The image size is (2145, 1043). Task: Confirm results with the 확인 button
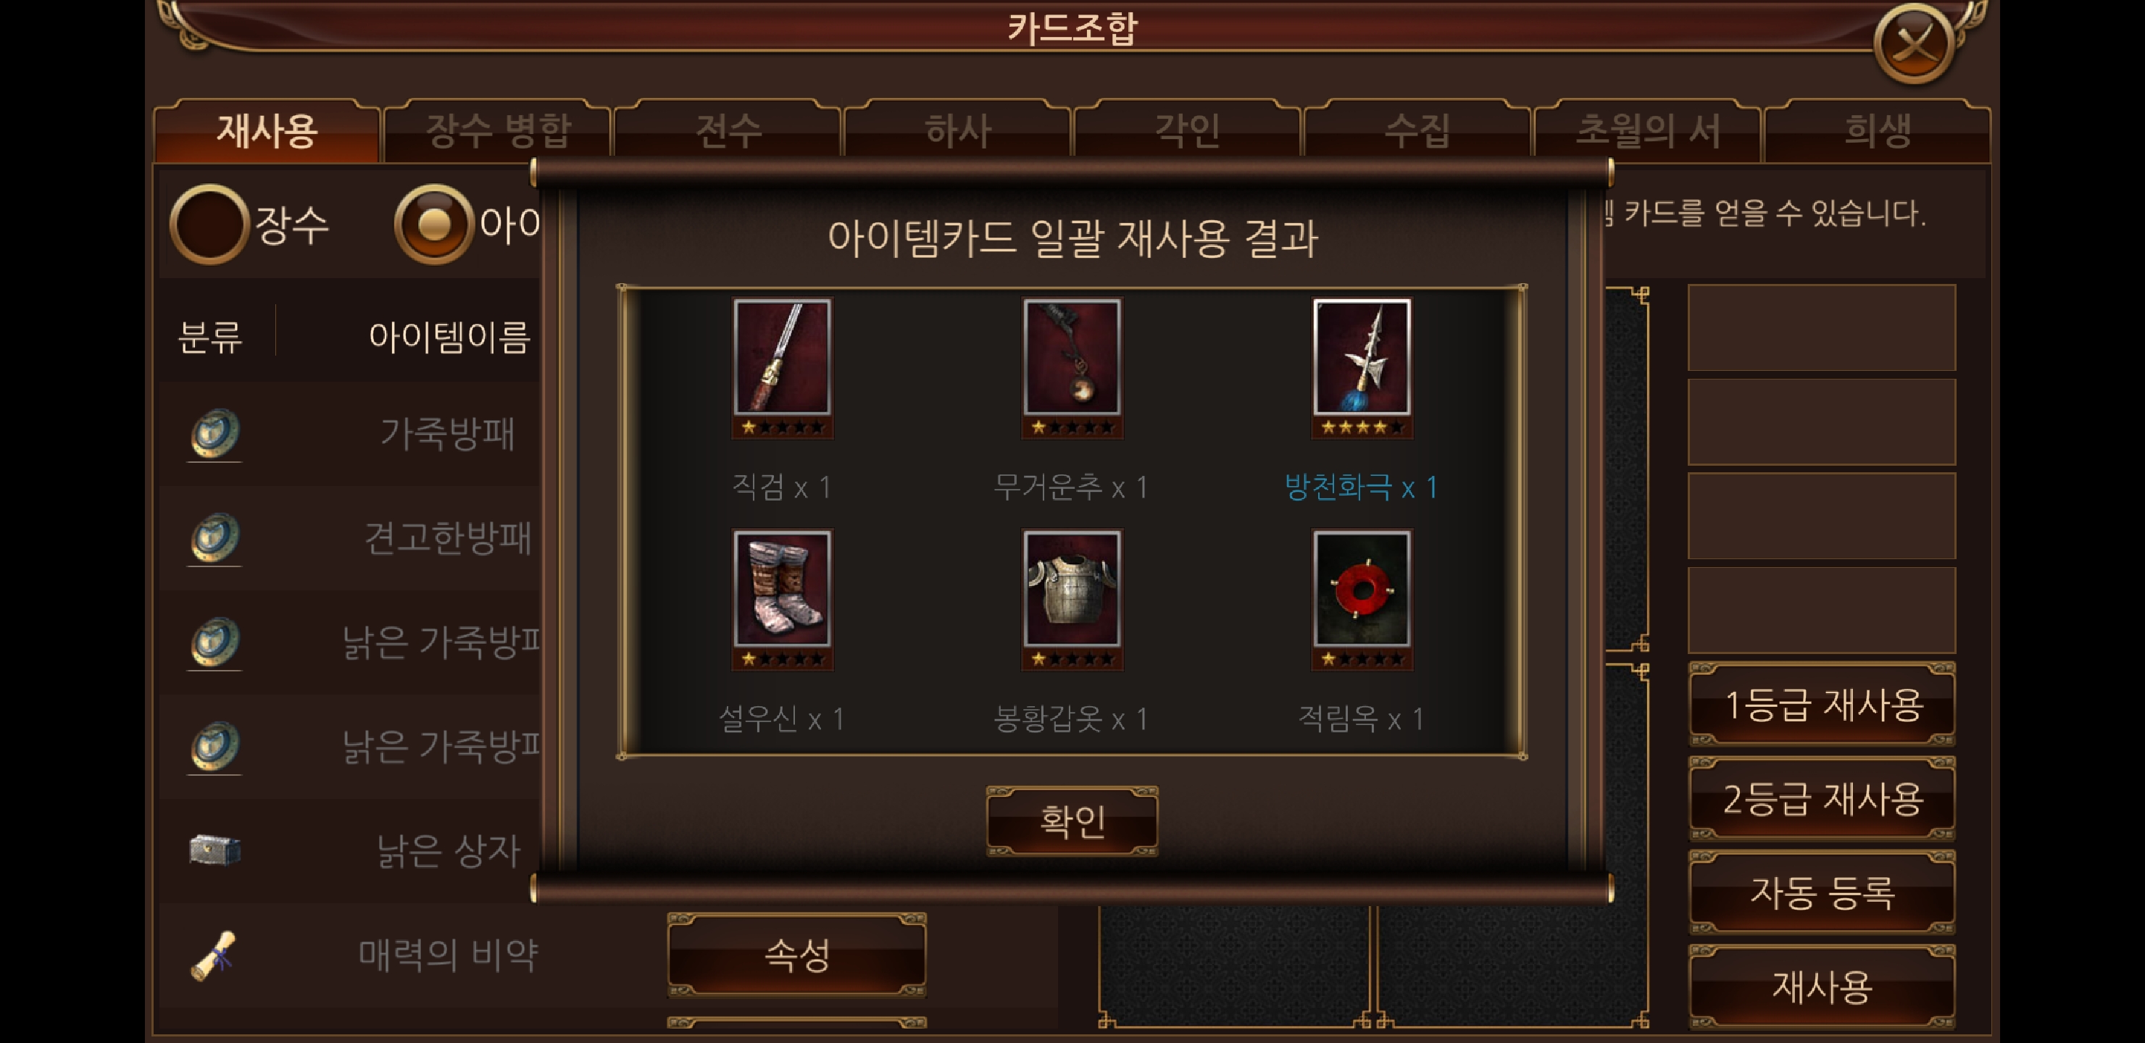(x=1072, y=821)
